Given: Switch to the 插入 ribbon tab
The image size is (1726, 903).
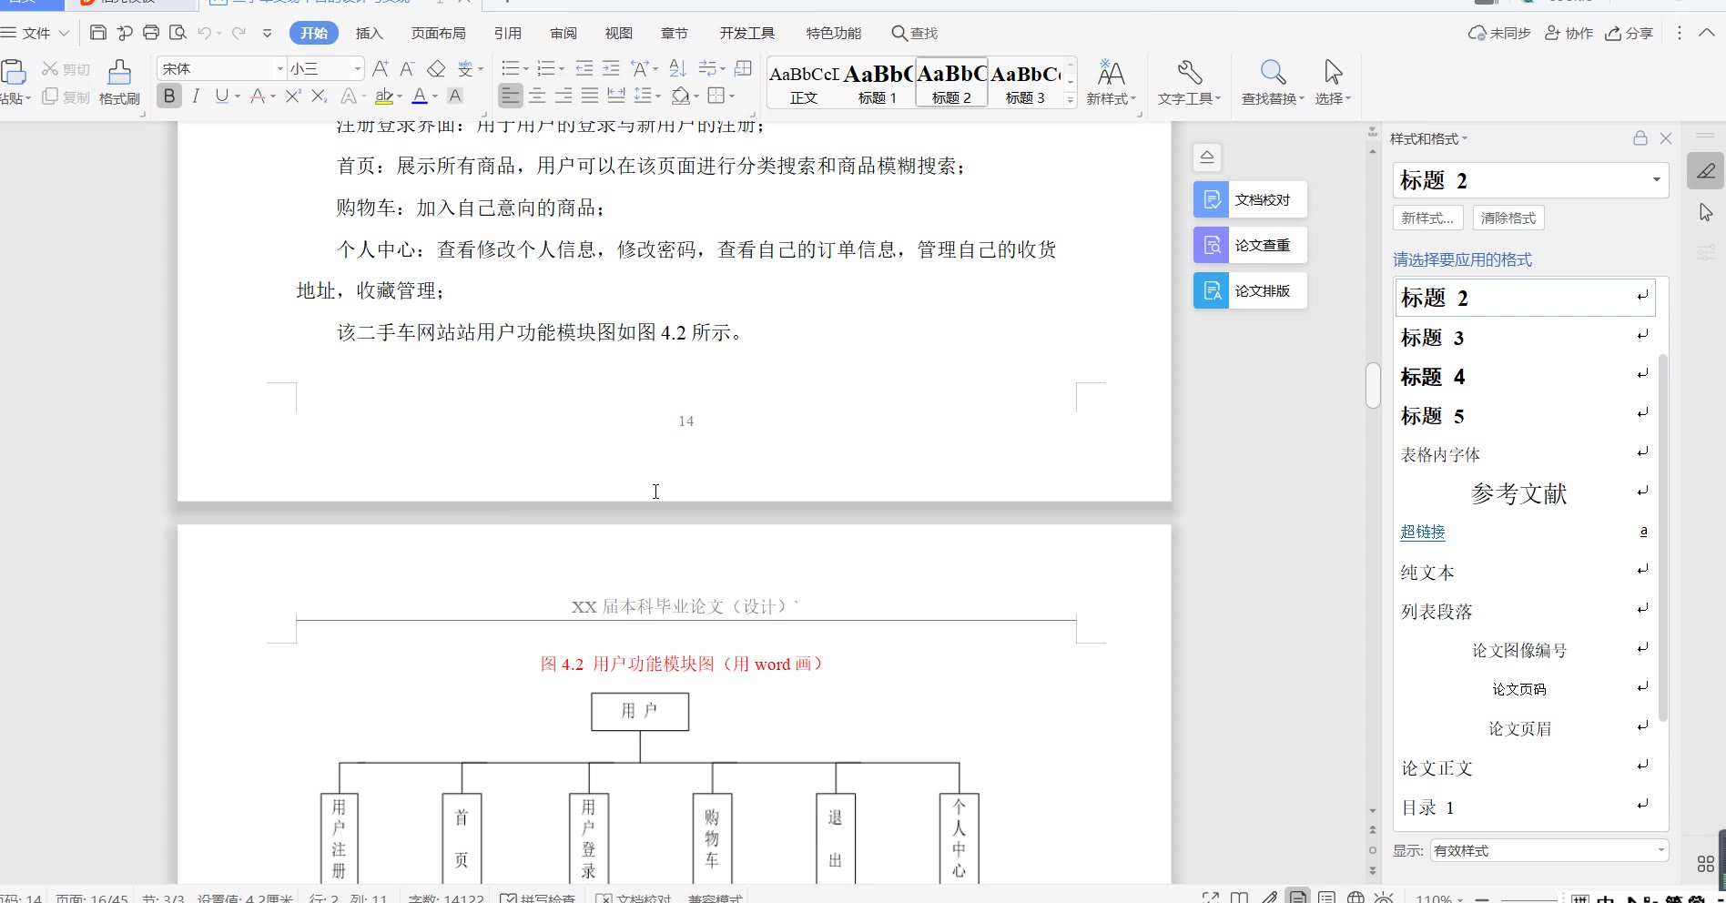Looking at the screenshot, I should [369, 33].
